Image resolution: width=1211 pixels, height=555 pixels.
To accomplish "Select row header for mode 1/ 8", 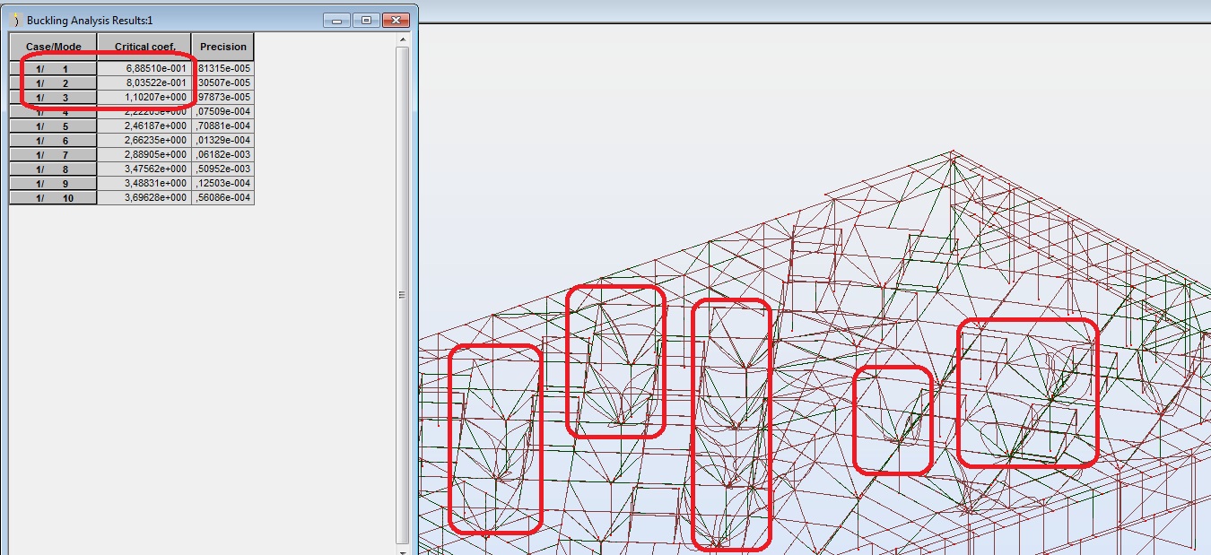I will (x=53, y=169).
